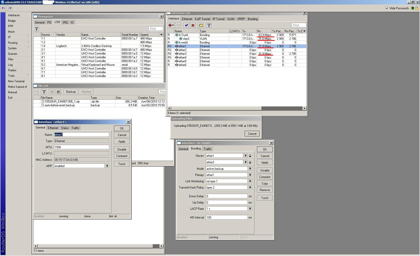The height and width of the screenshot is (256, 420).
Task: Expand the ARP dropdown in ether1 dialog
Action: click(107, 166)
